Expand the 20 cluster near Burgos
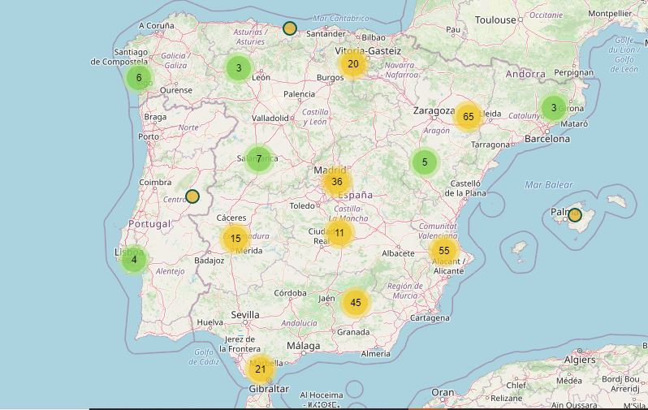This screenshot has height=410, width=648. point(352,64)
